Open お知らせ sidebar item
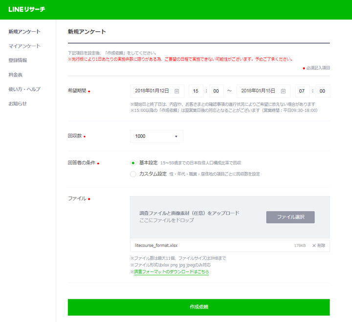Screen dimensions: 352x322 pyautogui.click(x=18, y=103)
